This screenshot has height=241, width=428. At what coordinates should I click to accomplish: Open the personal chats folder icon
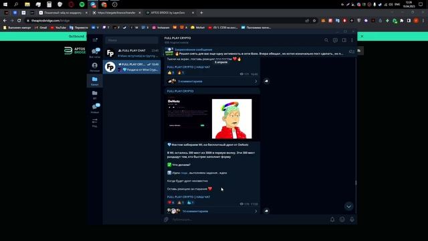pyautogui.click(x=95, y=67)
